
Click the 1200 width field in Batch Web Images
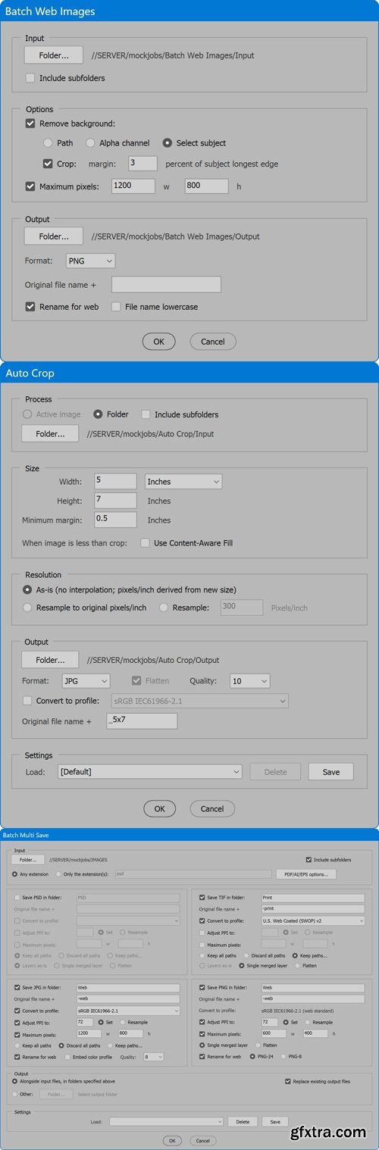pos(133,186)
